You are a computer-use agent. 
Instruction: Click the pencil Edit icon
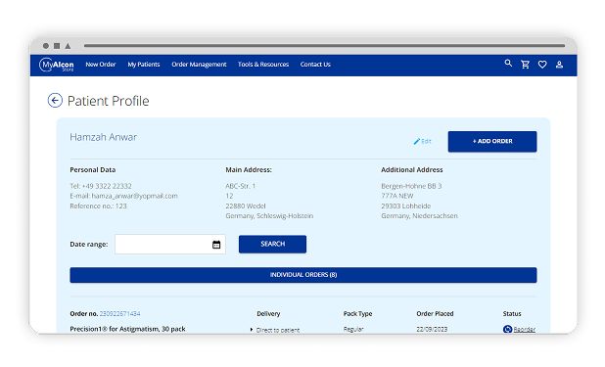coord(417,142)
